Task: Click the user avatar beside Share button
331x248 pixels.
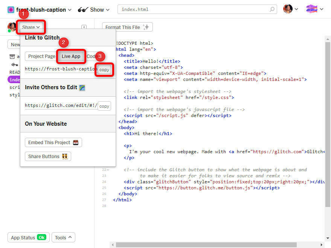Action: point(12,27)
